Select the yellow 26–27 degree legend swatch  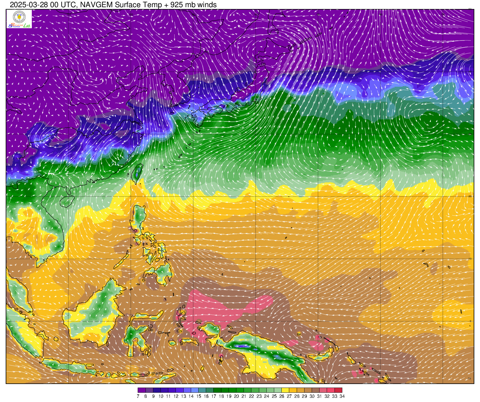285,390
